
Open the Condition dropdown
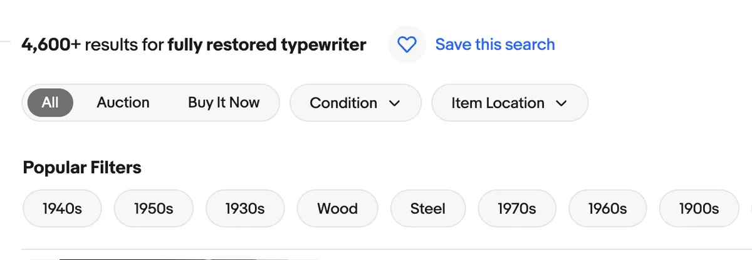[355, 102]
